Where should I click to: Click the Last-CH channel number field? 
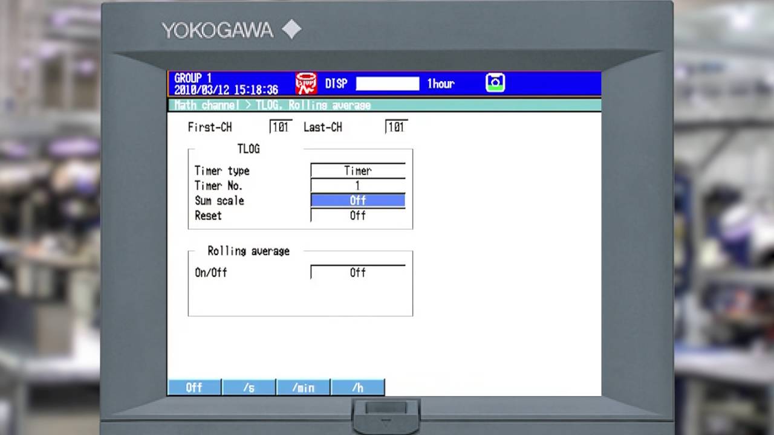[396, 127]
